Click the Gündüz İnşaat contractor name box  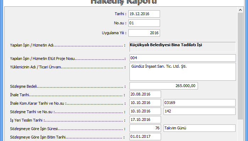182,72
